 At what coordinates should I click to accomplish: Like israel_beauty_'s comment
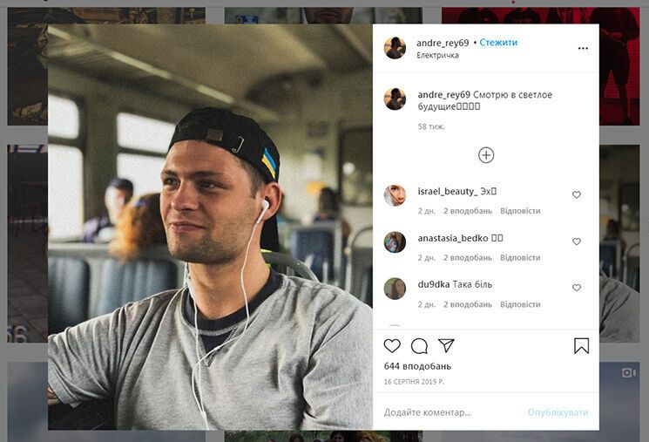click(577, 195)
